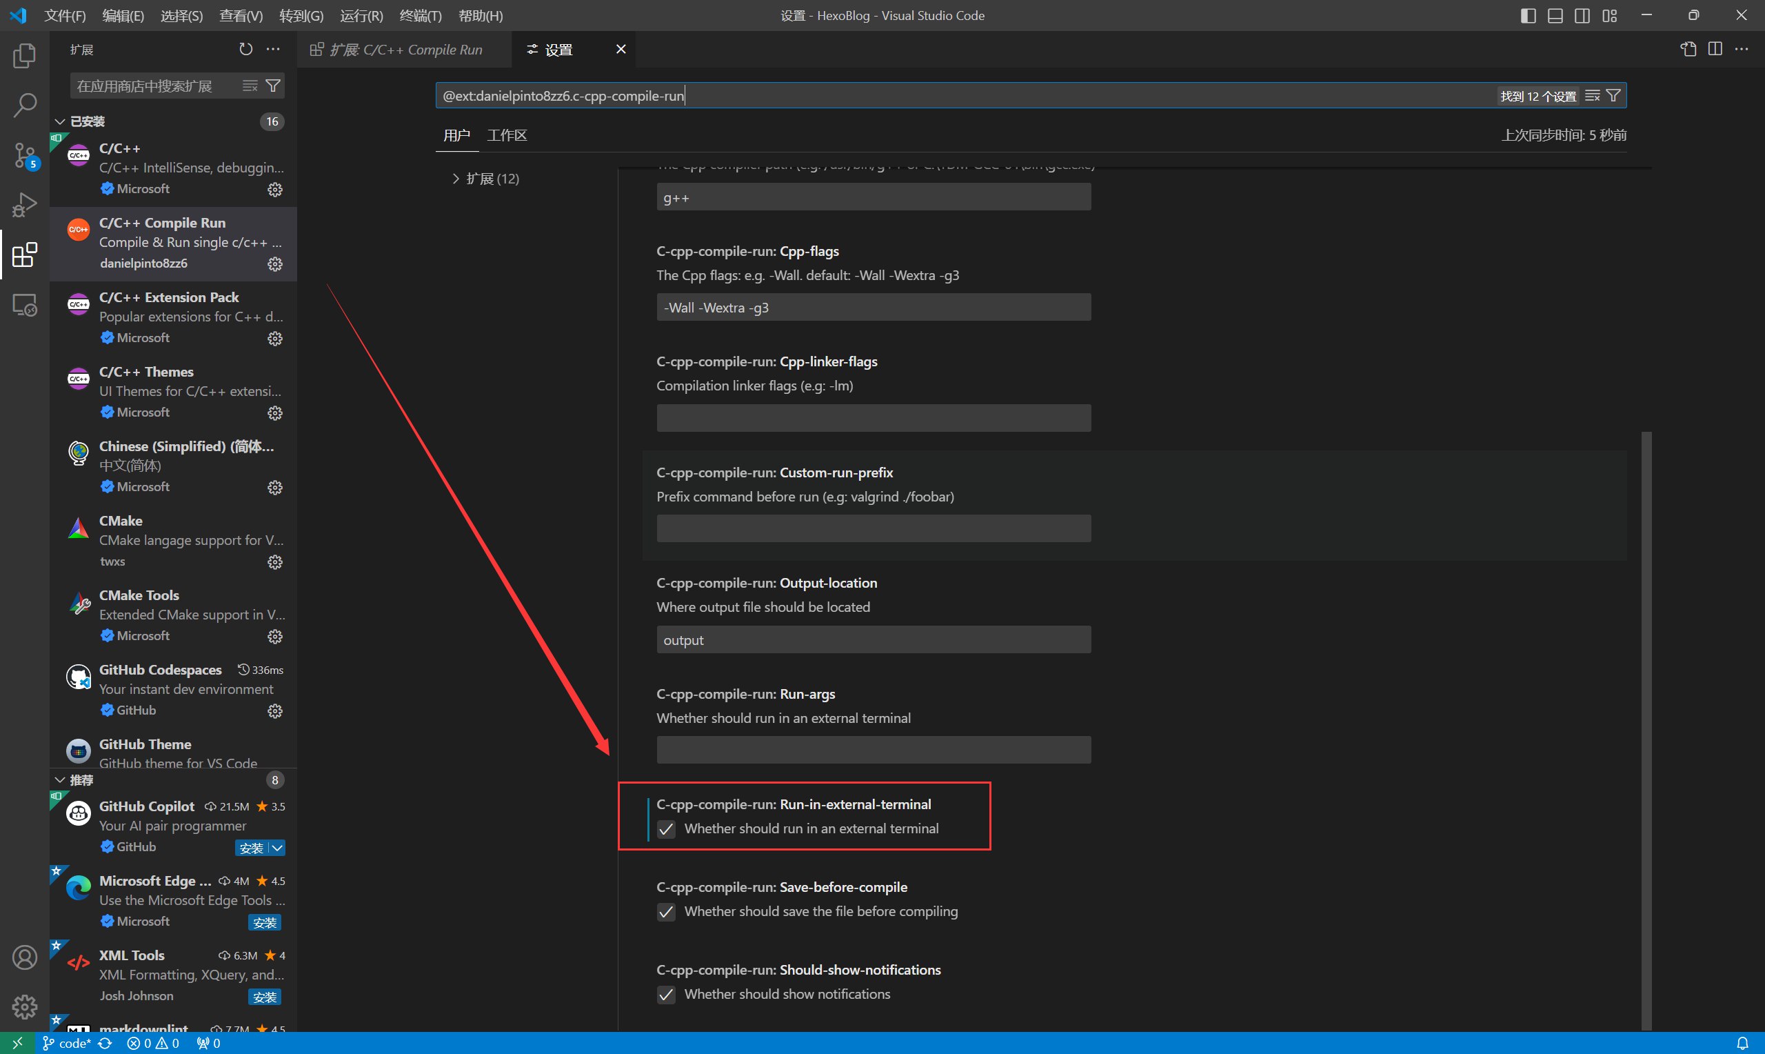Install XML Tools extension
Image resolution: width=1765 pixels, height=1054 pixels.
coord(265,997)
